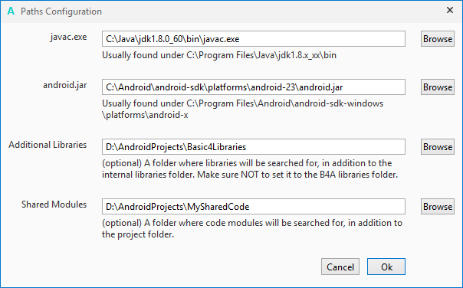Browse for the javac.exe file

(x=437, y=38)
